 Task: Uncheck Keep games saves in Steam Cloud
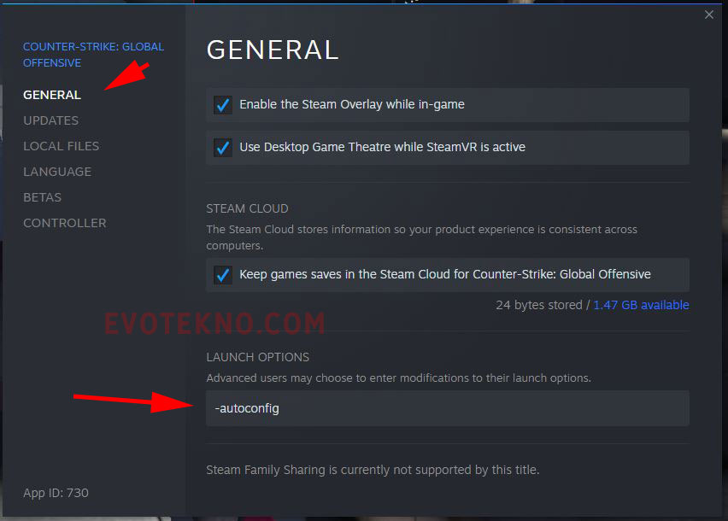223,275
